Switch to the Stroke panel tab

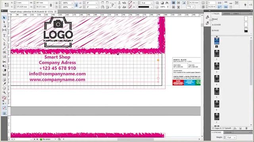point(217,133)
